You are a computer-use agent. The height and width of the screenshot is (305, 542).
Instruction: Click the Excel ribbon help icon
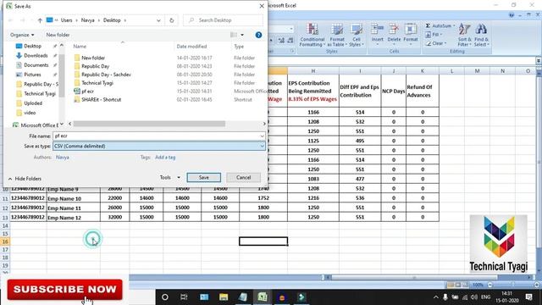point(512,15)
